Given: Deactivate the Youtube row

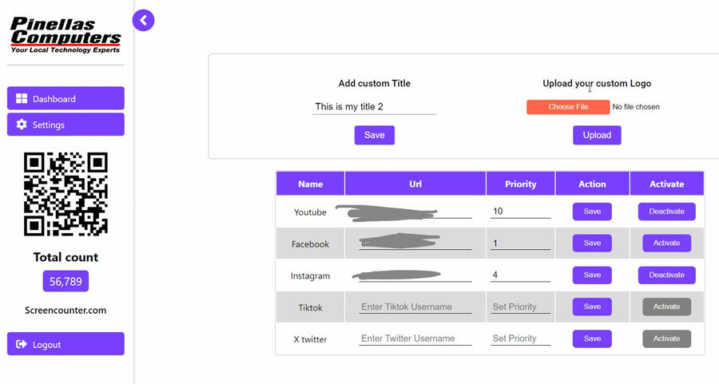Looking at the screenshot, I should [x=666, y=212].
